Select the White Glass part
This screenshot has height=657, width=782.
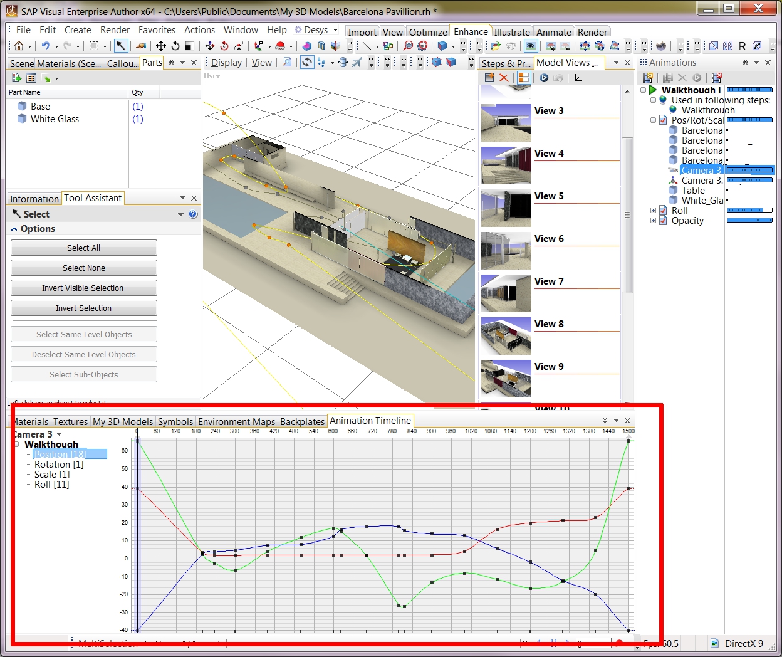pyautogui.click(x=55, y=119)
